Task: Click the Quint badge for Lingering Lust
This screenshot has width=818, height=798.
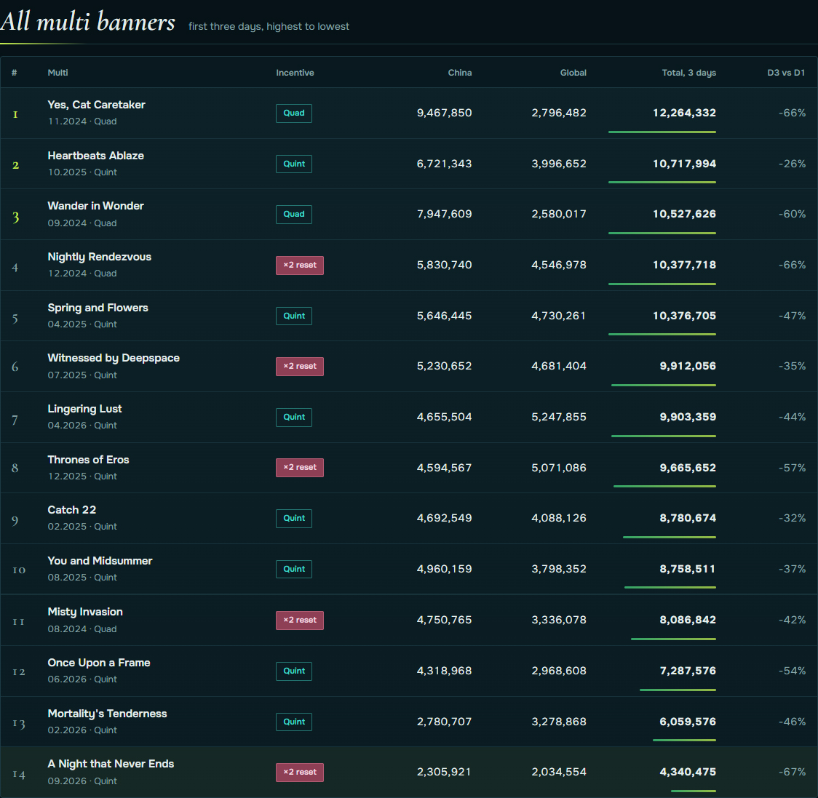Action: point(294,418)
